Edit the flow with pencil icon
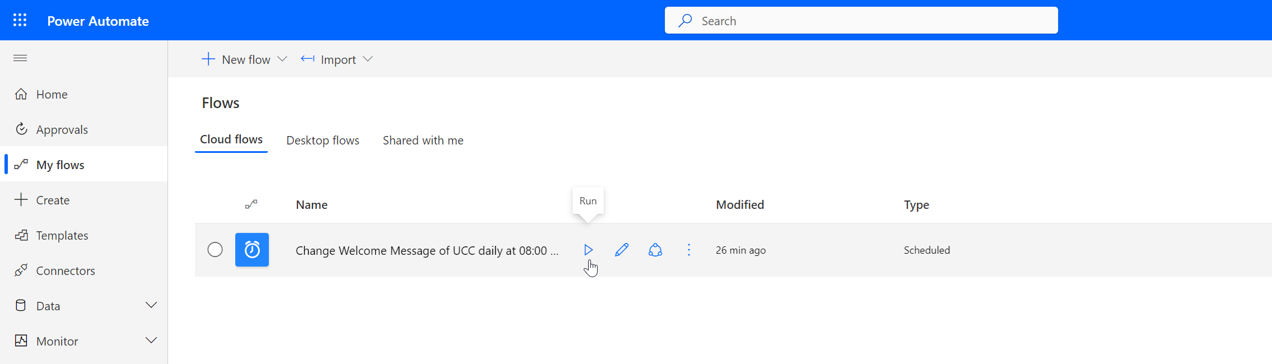1272x364 pixels. pyautogui.click(x=622, y=250)
